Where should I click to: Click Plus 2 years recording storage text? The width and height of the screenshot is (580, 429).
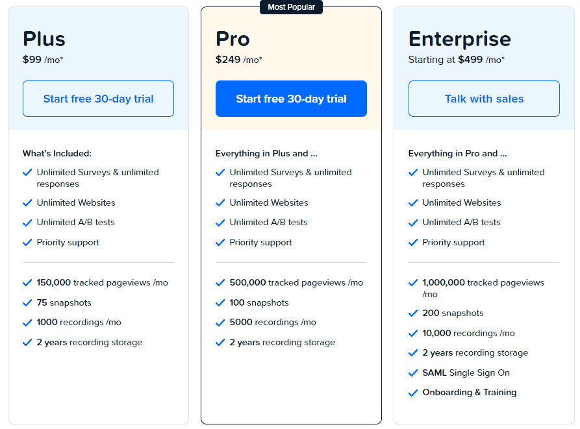(x=89, y=342)
